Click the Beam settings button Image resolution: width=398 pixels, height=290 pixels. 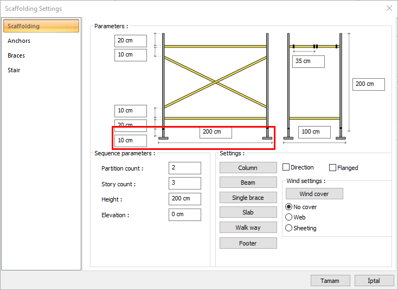[x=248, y=182]
